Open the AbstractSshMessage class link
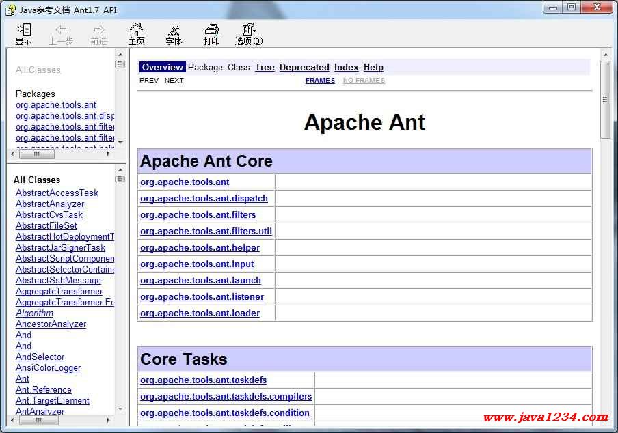This screenshot has width=618, height=433. point(58,280)
